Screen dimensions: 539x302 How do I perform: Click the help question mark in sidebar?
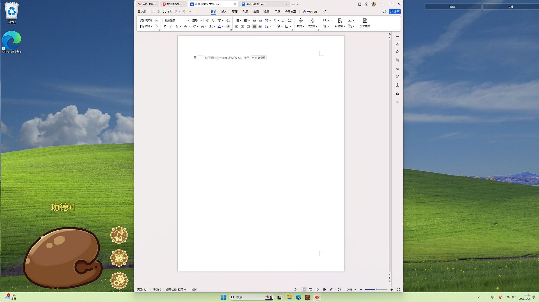click(x=398, y=85)
